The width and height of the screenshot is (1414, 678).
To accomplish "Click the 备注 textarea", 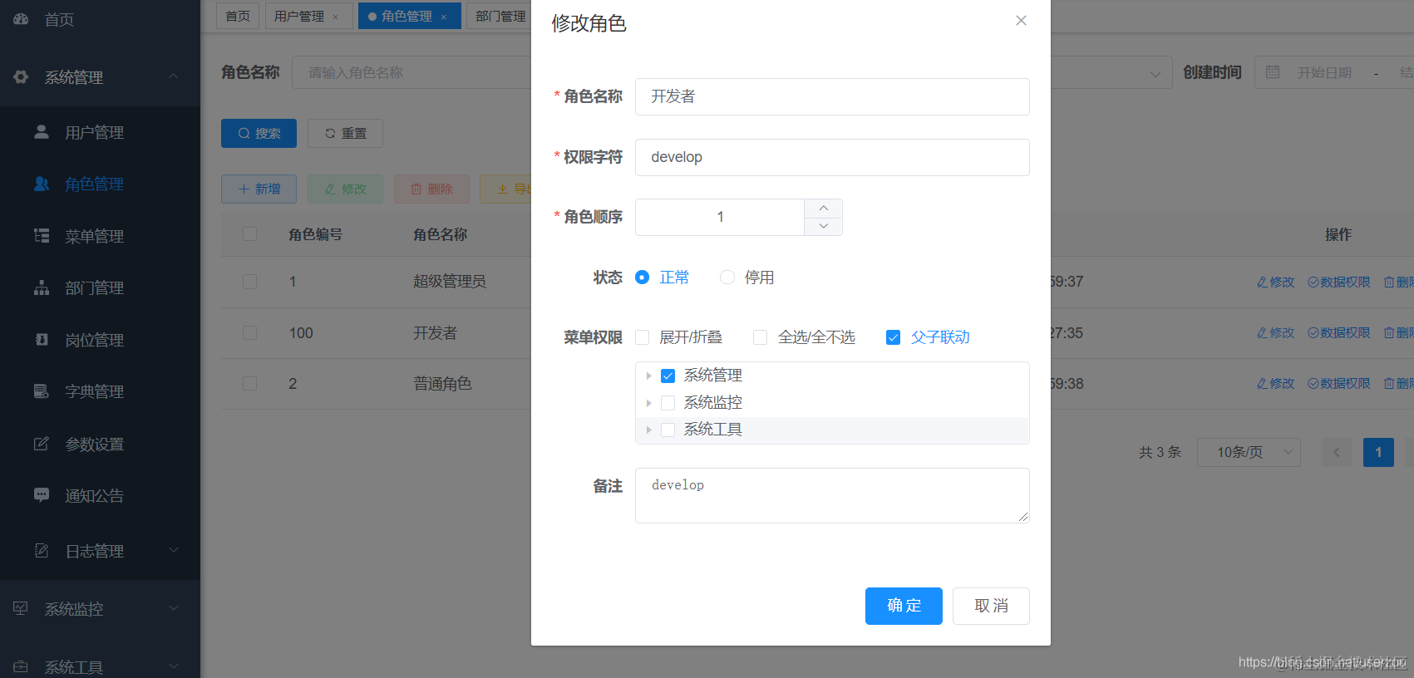I will tap(832, 495).
